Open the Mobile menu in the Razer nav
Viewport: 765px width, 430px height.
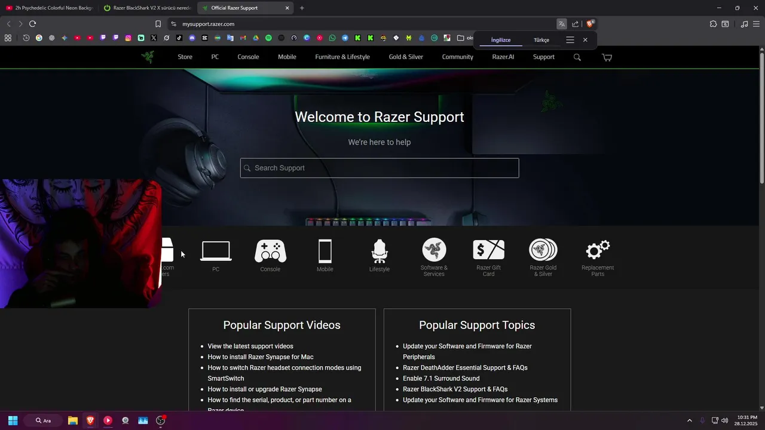(287, 57)
